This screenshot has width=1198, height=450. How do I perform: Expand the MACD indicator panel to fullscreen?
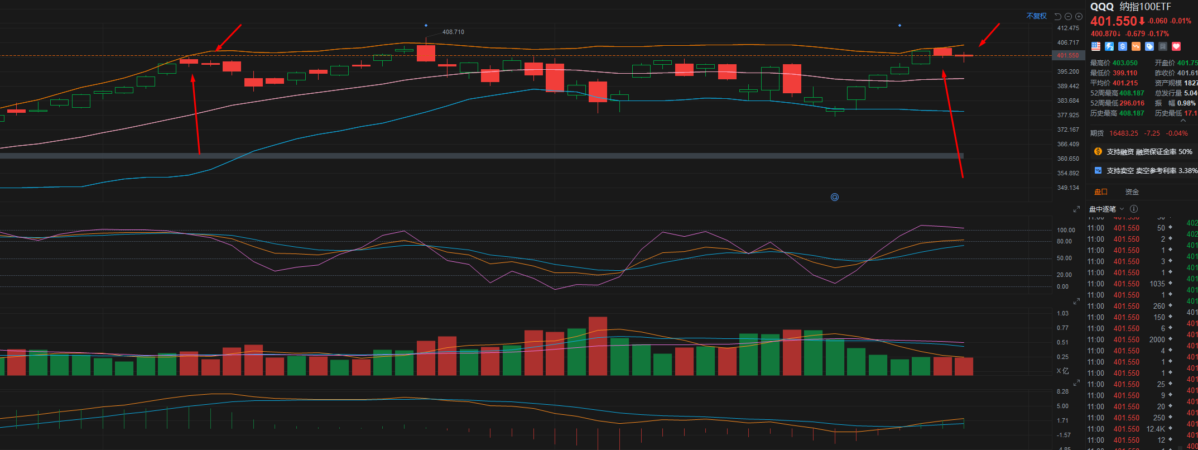1076,383
